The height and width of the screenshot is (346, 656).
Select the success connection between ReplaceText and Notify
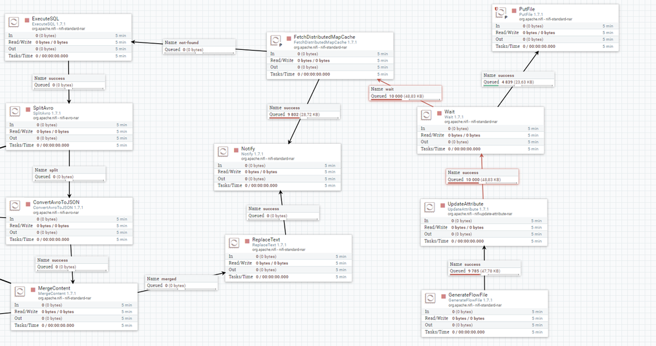283,212
